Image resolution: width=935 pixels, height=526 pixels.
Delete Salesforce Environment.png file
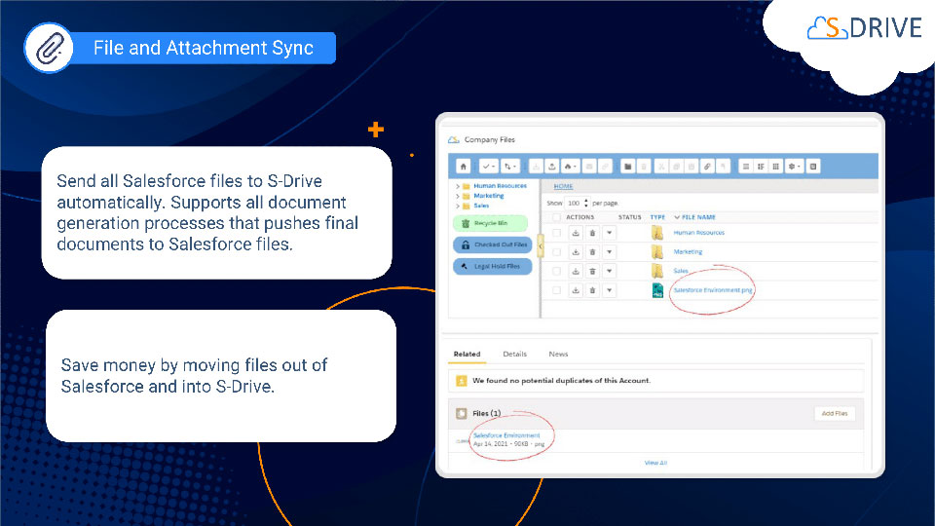[x=592, y=290]
